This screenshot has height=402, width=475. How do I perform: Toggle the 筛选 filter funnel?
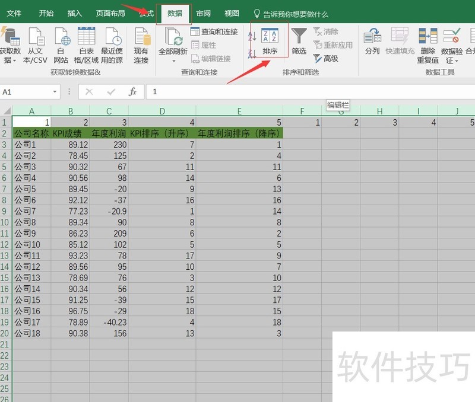[x=299, y=41]
